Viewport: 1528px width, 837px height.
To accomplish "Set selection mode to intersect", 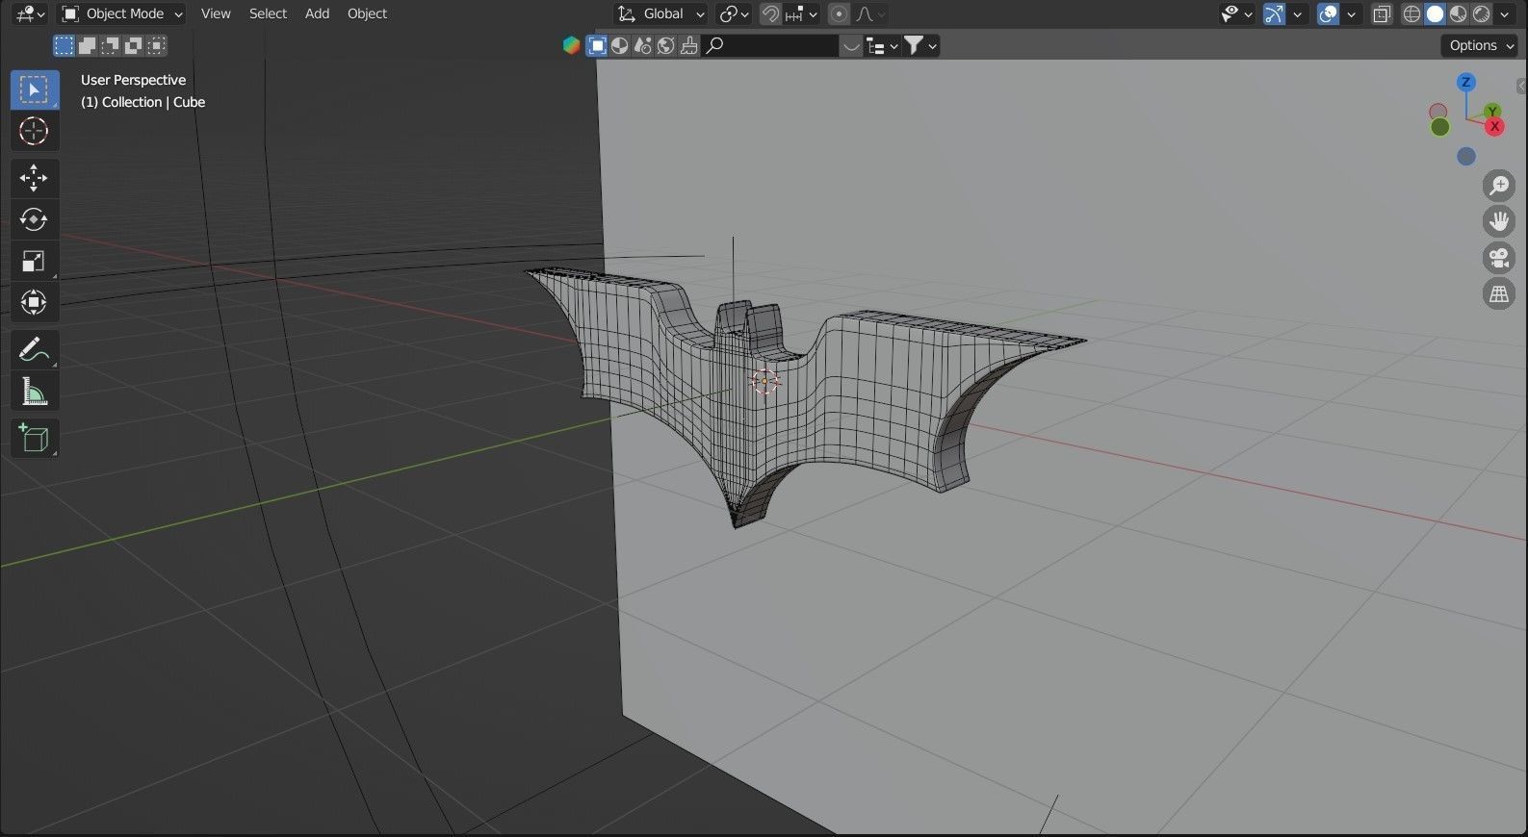I will (x=156, y=45).
